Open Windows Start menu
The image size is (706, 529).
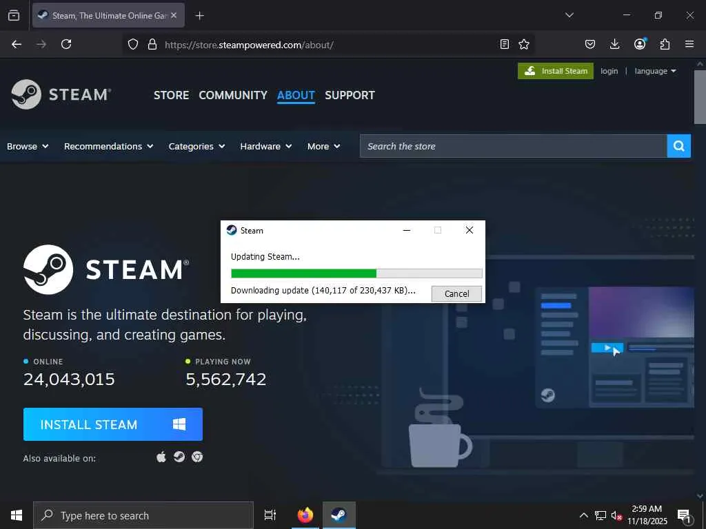17,515
